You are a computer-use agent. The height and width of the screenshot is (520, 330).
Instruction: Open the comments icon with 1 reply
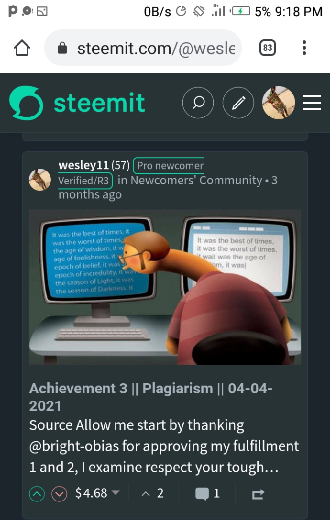point(208,494)
